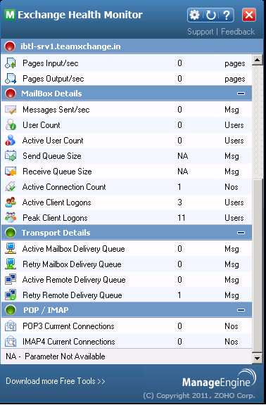Select the MailBox Details header label
Viewport: 266px width, 405px height.
51,94
